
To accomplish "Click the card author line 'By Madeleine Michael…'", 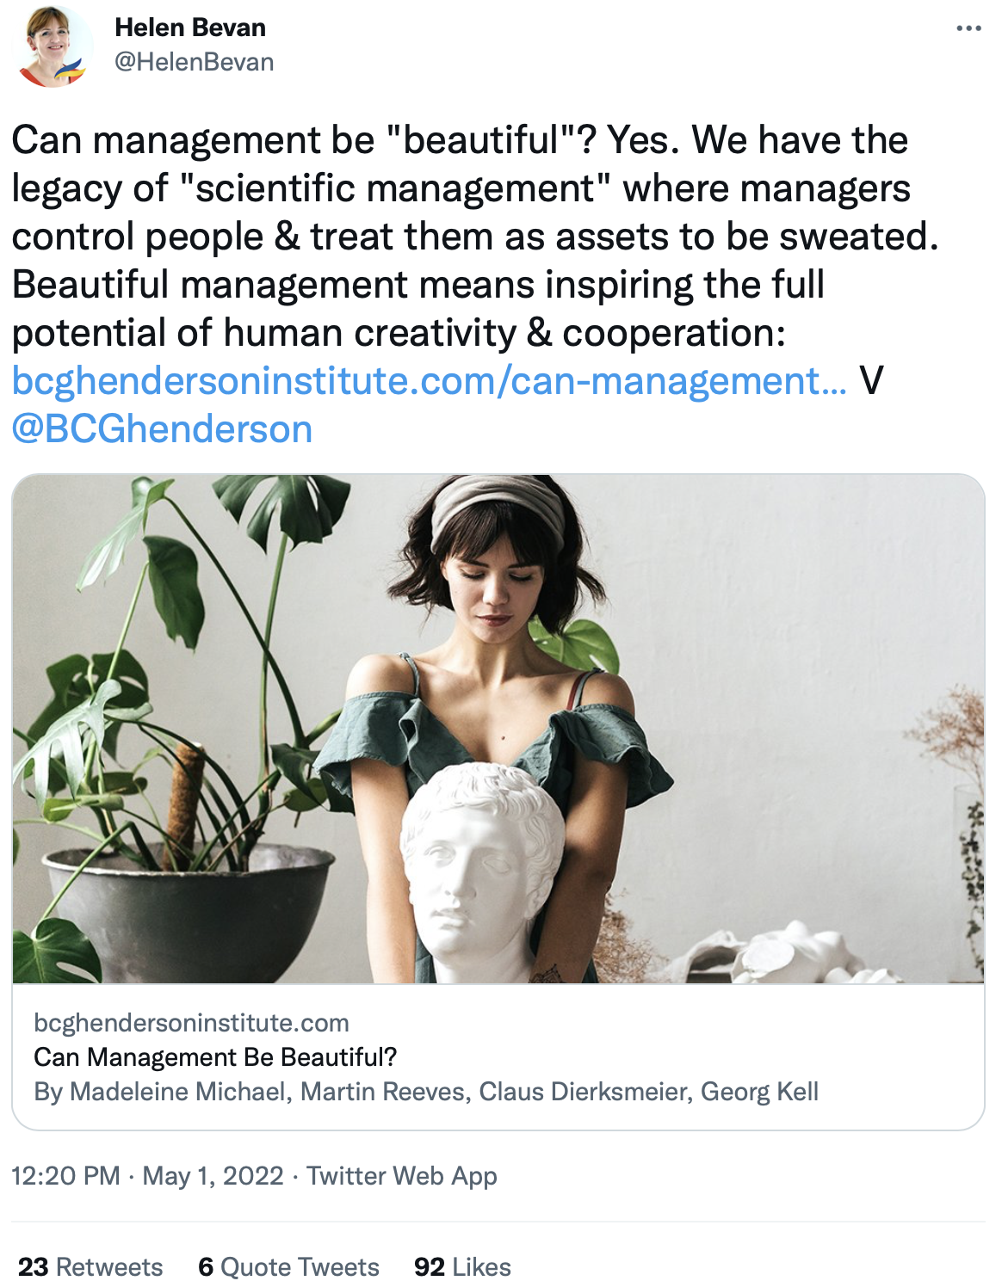I will pos(426,1092).
